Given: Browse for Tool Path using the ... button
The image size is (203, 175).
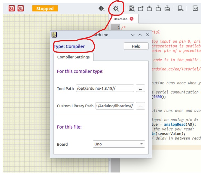Looking at the screenshot, I should coord(140,88).
